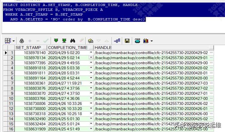This screenshot has width=225, height=132.
Task: Fetch next page with green double arrow
Action: pyautogui.click(x=56, y=41)
